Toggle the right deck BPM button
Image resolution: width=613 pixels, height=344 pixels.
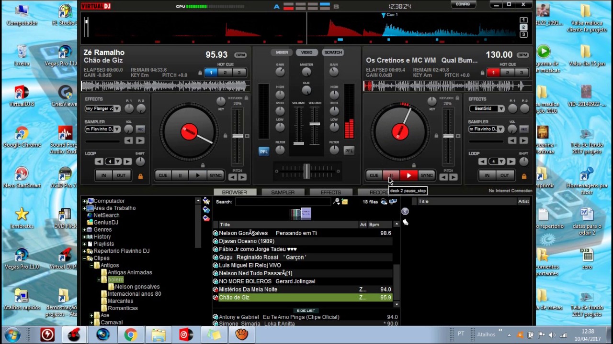[x=523, y=55]
